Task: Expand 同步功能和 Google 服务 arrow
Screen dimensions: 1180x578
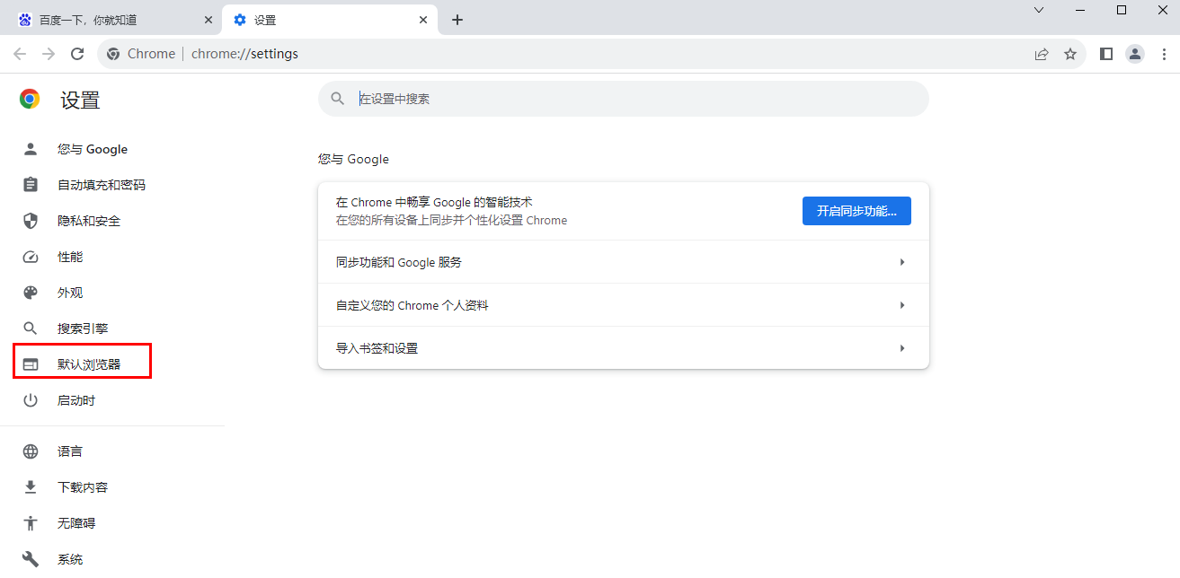Action: click(902, 262)
